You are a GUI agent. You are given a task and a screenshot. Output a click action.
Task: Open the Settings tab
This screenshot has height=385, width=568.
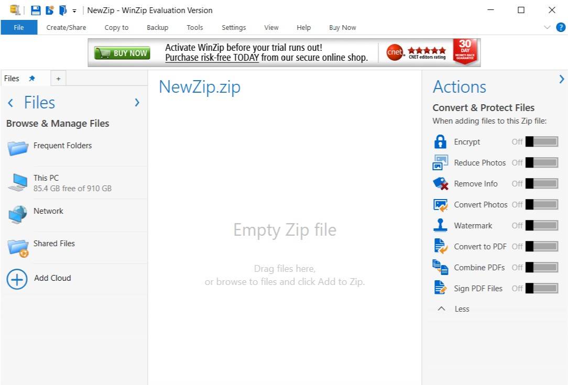coord(234,28)
